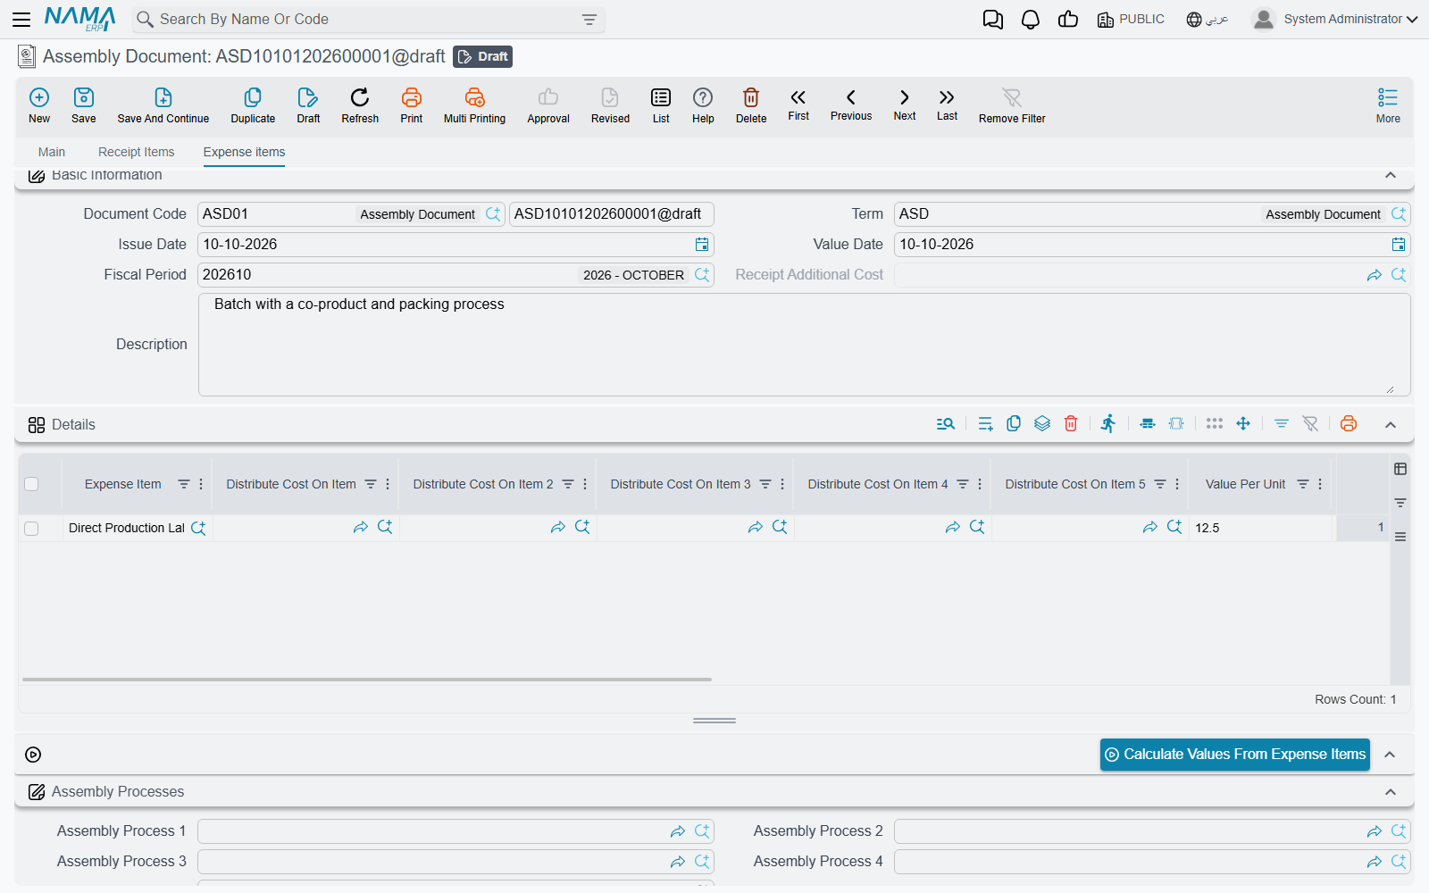
Task: Go to the First record
Action: (x=798, y=104)
